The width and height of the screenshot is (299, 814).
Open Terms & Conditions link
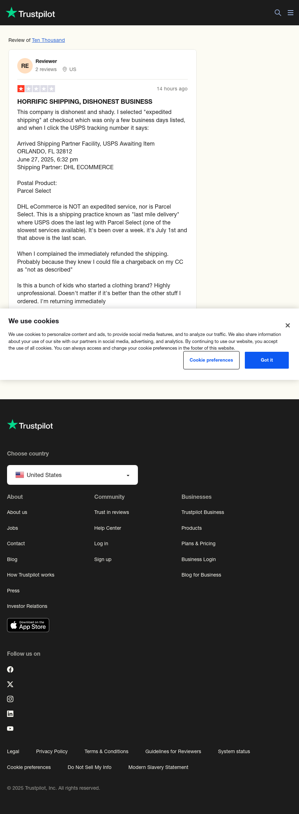click(106, 751)
